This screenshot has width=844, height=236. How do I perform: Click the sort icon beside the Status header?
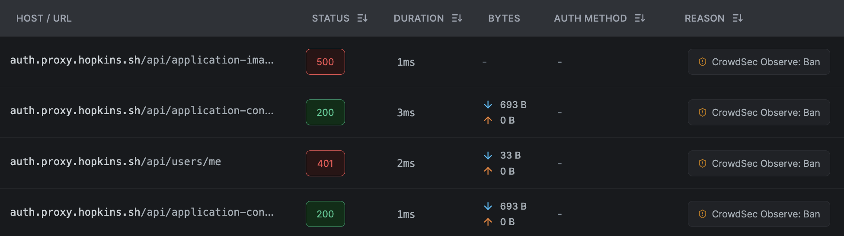pyautogui.click(x=362, y=18)
